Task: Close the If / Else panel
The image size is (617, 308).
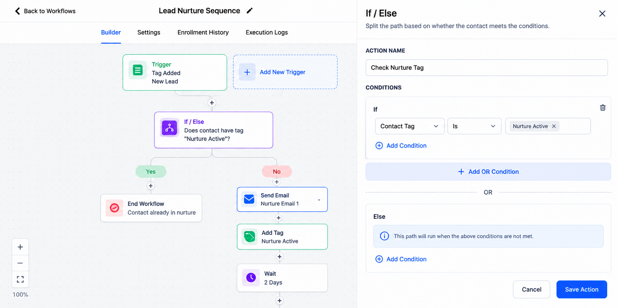Action: pyautogui.click(x=602, y=14)
